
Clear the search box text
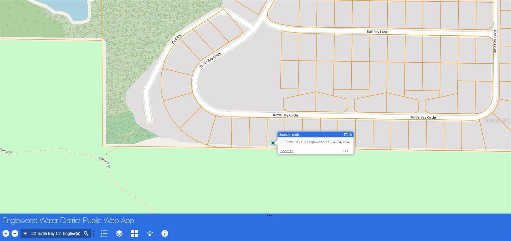78,234
